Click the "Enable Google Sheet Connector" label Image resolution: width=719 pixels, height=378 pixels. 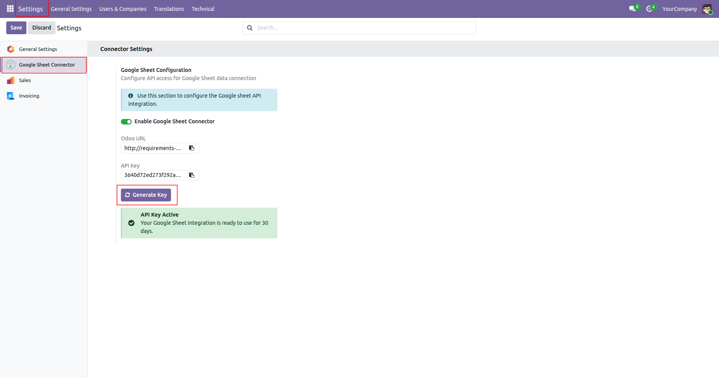click(x=175, y=121)
